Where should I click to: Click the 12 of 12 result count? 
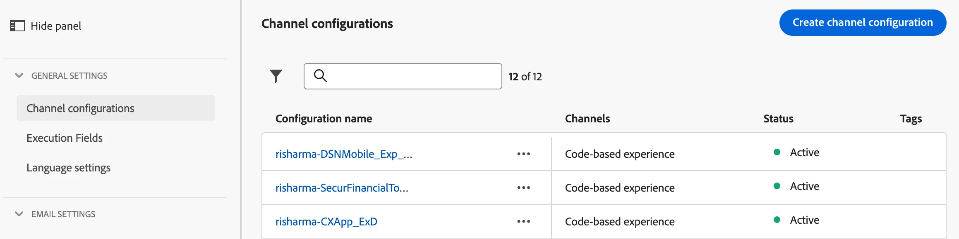[x=525, y=77]
